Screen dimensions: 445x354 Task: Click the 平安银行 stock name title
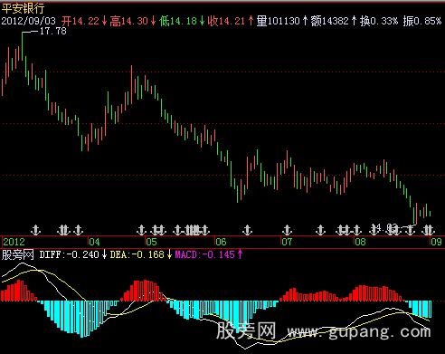(x=23, y=8)
